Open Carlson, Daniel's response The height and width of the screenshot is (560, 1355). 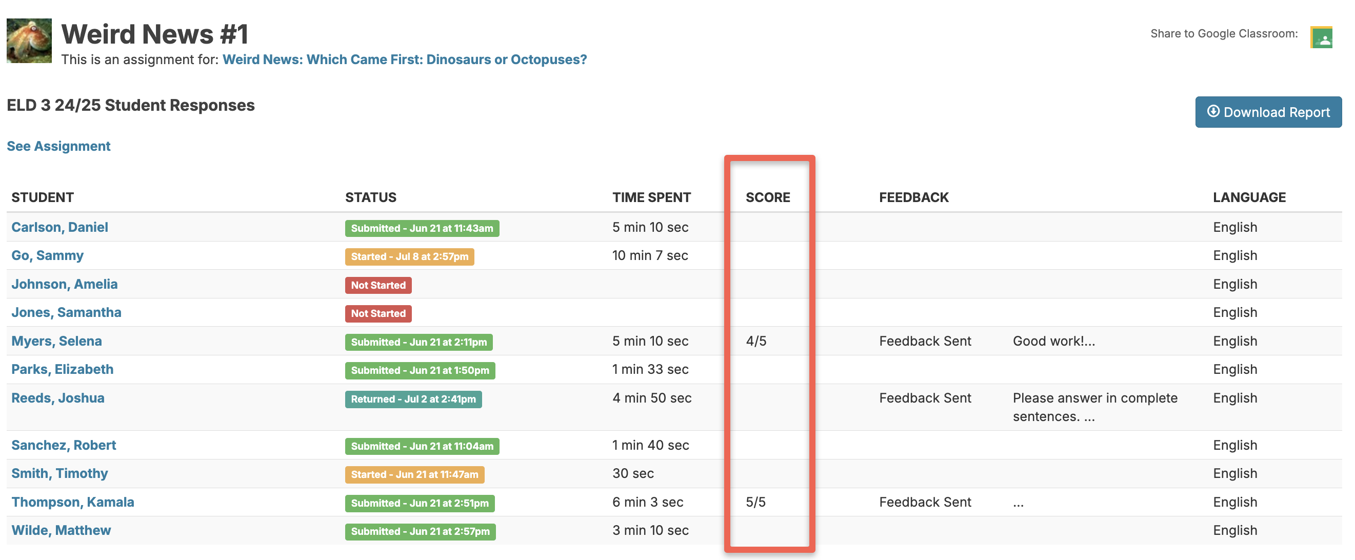pyautogui.click(x=60, y=227)
